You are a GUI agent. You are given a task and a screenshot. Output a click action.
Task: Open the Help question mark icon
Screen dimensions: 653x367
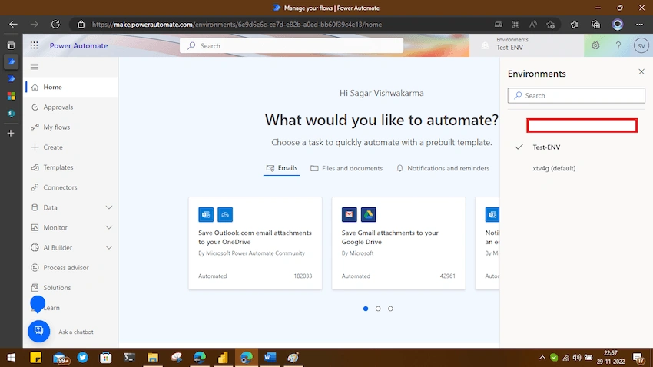coord(618,45)
